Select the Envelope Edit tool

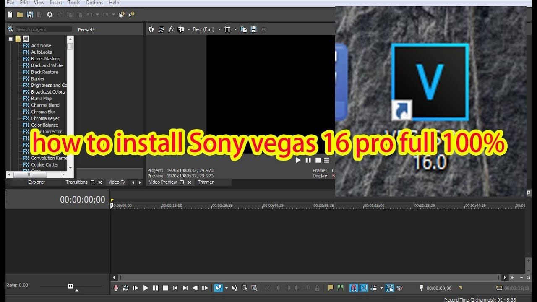point(235,288)
